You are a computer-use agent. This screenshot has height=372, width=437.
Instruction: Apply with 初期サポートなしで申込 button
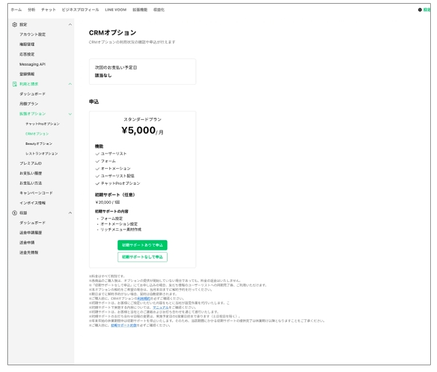click(142, 257)
